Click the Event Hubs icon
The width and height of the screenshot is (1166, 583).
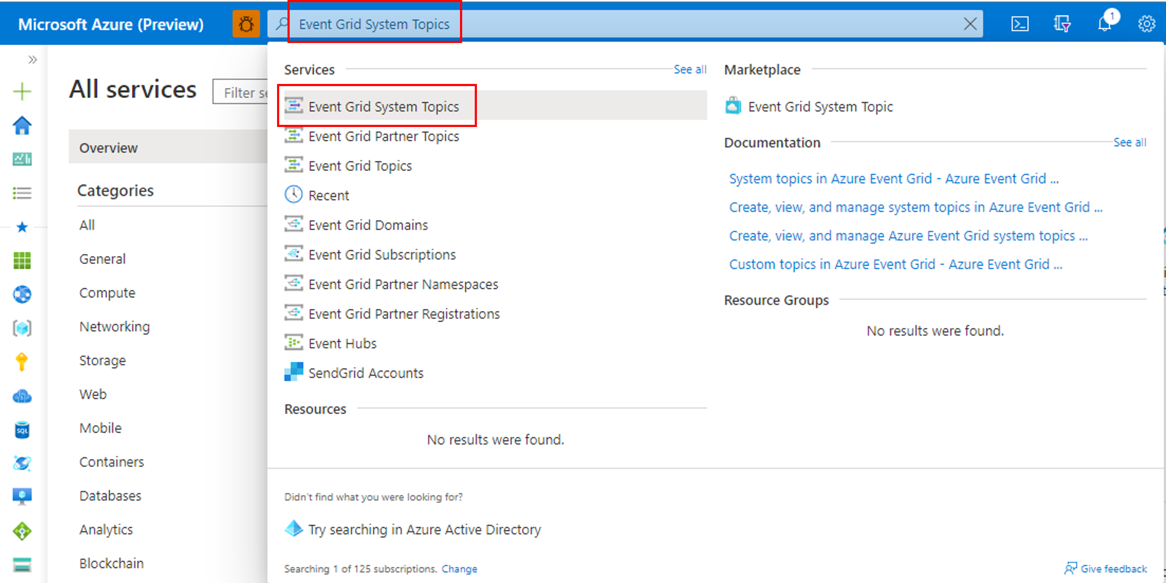[295, 343]
